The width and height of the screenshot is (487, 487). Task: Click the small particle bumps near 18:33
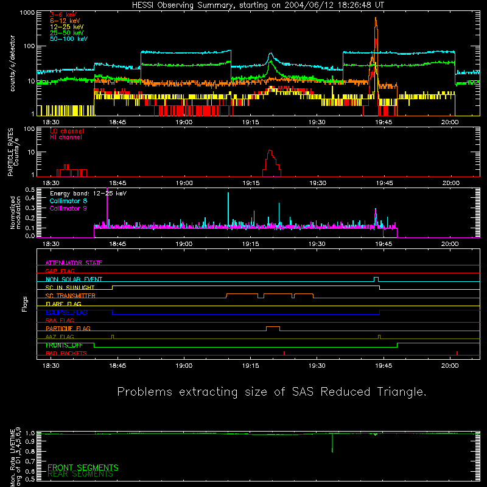[x=72, y=171]
